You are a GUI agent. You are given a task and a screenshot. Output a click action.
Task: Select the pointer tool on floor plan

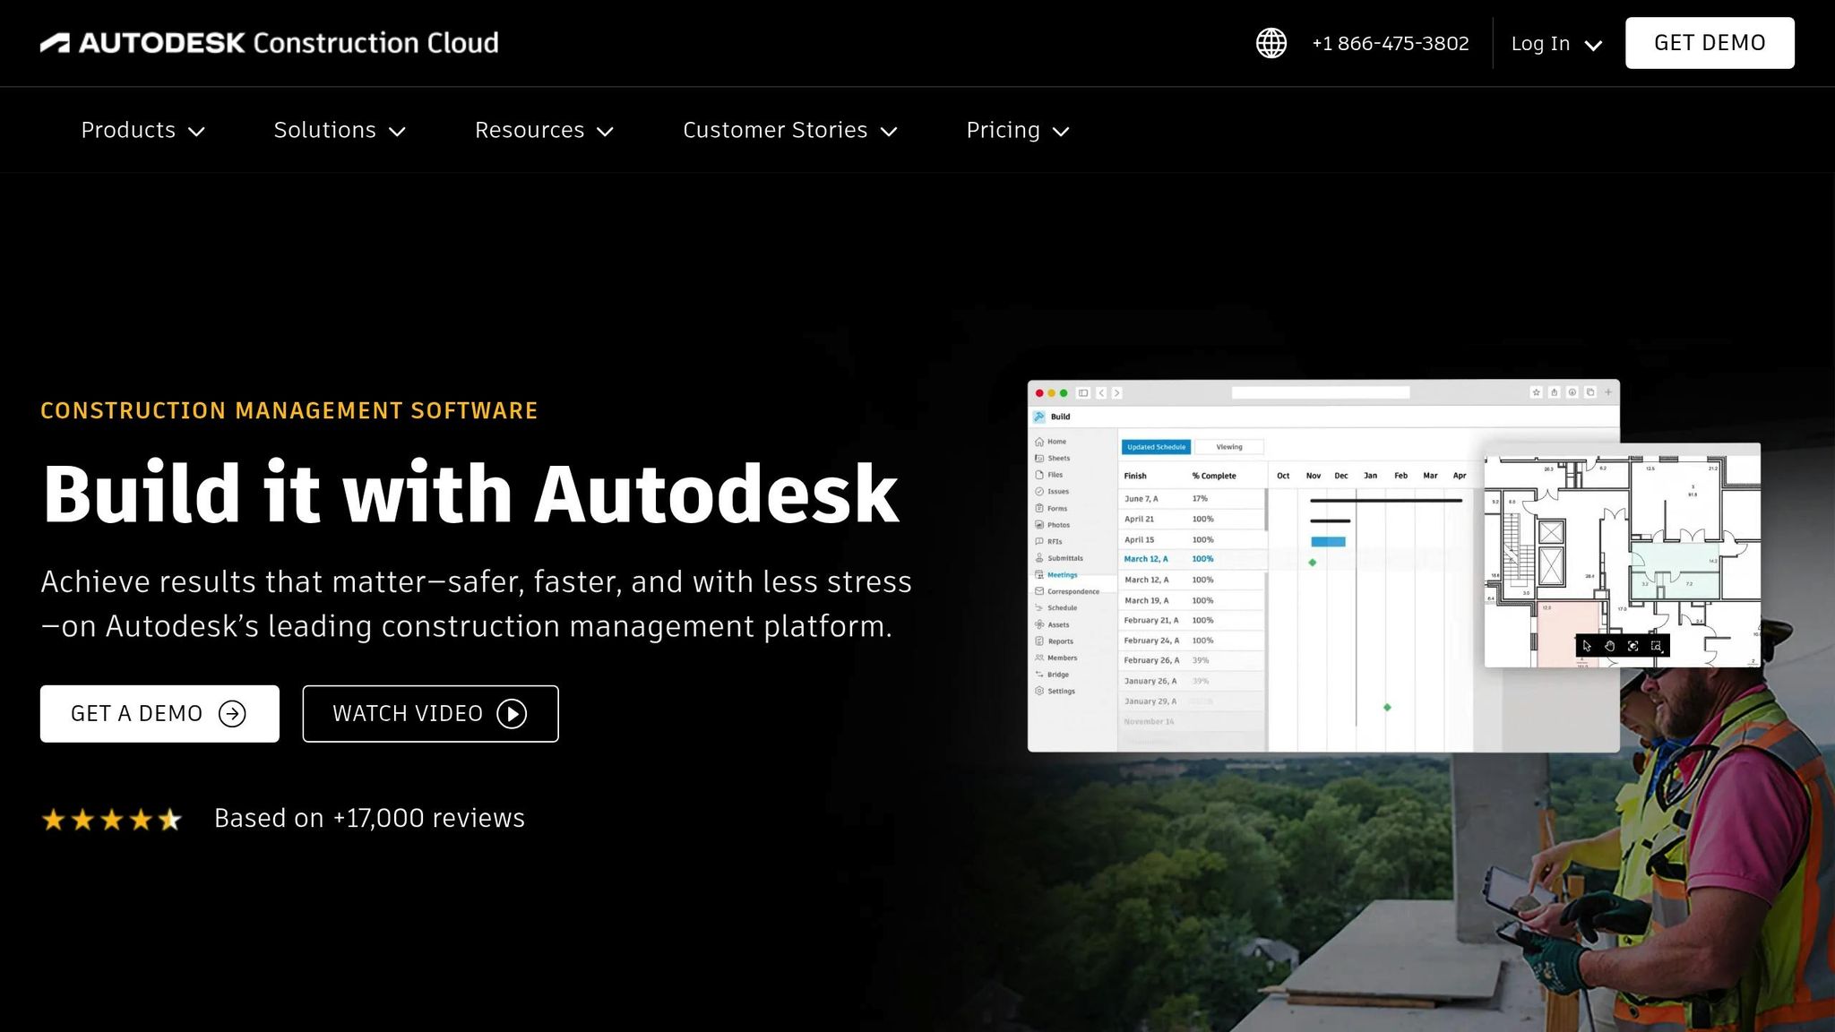click(1587, 646)
